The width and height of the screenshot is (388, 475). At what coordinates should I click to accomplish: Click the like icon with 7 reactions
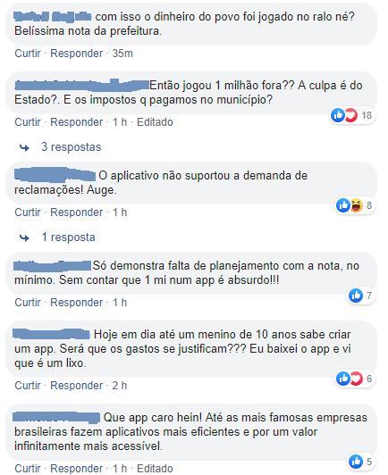pyautogui.click(x=356, y=296)
